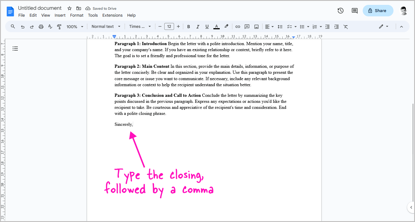Insert an image
This screenshot has height=222, width=415.
[256, 26]
